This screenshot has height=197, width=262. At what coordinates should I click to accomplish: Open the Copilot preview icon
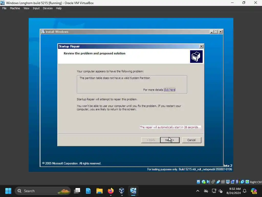coord(254,191)
